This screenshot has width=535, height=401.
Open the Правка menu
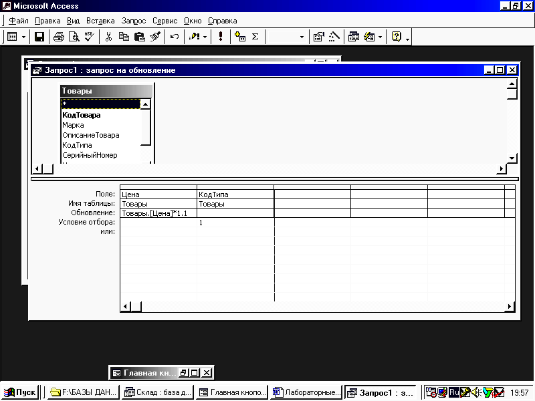(47, 21)
